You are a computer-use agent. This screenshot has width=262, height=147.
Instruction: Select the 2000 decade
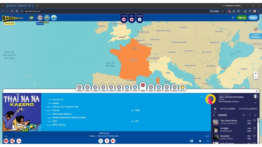159,88
